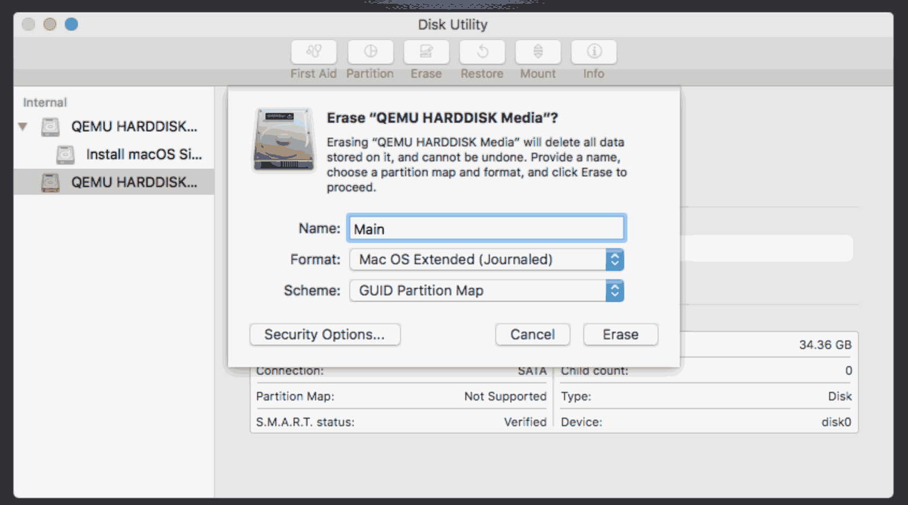Click the disk icon of the highlighted QEMU HARDDISK
Viewport: 908px width, 505px height.
(50, 182)
